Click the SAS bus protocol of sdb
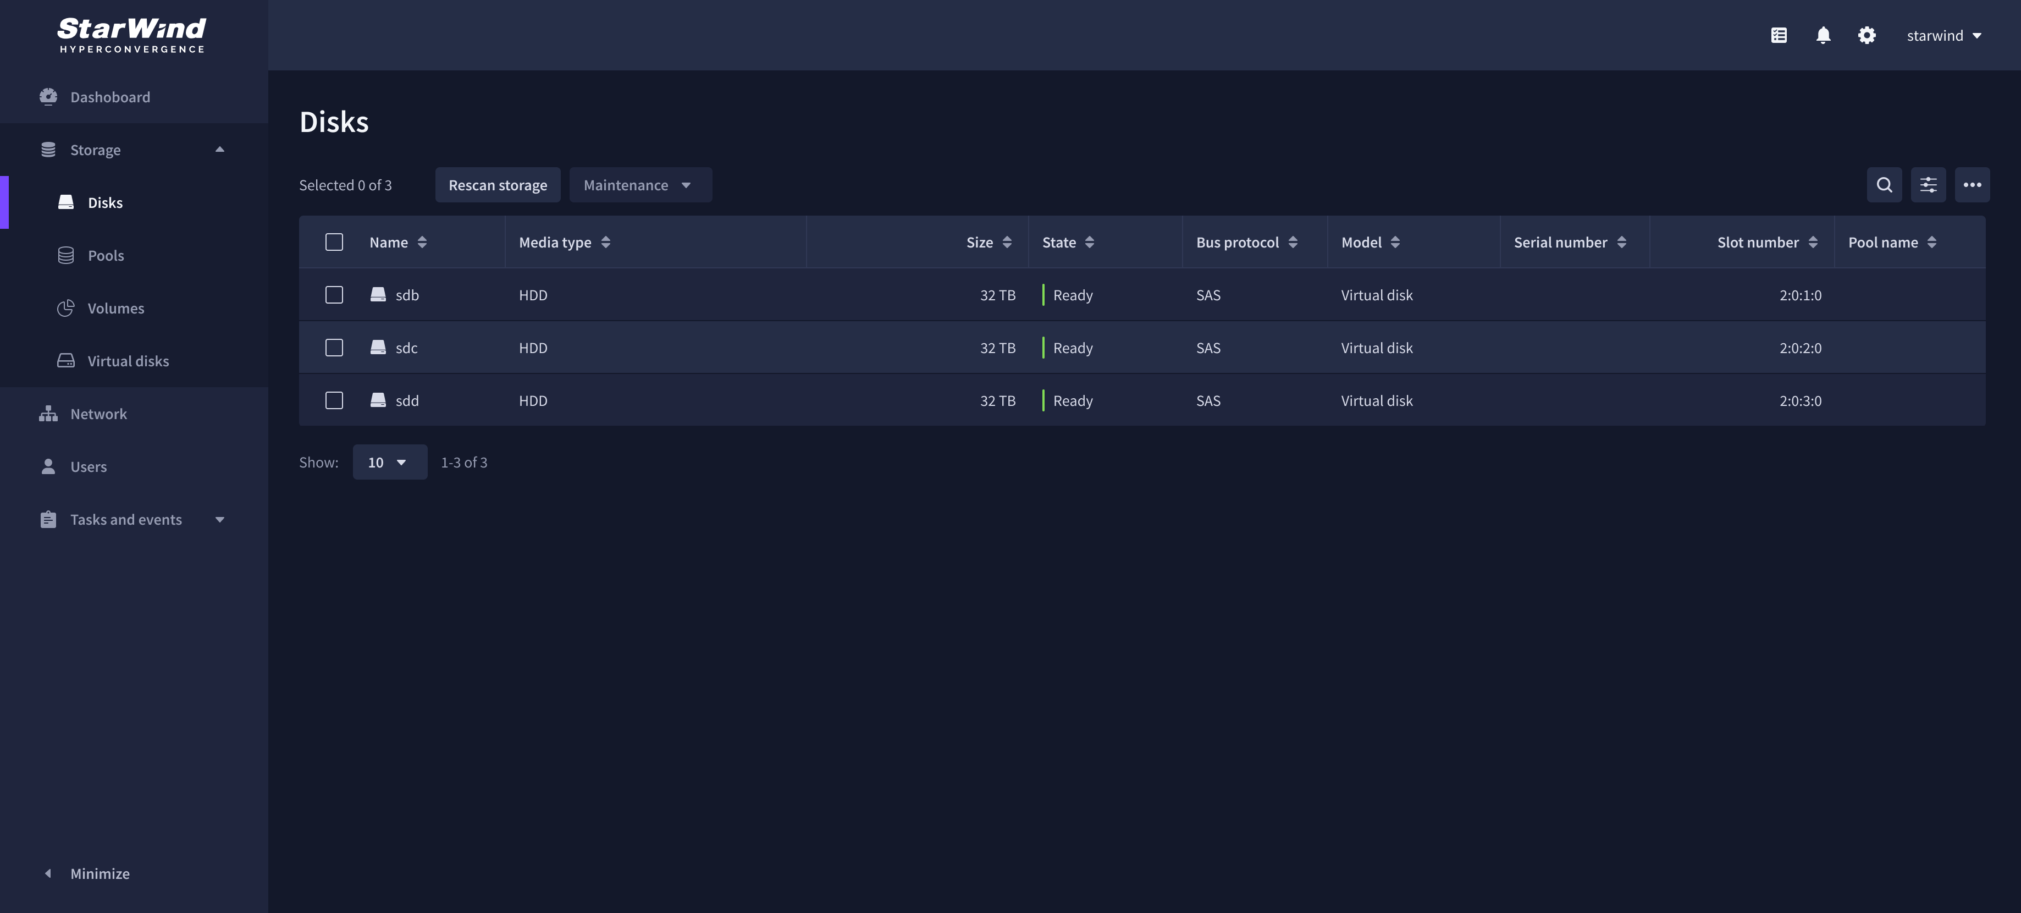The width and height of the screenshot is (2021, 913). point(1208,294)
